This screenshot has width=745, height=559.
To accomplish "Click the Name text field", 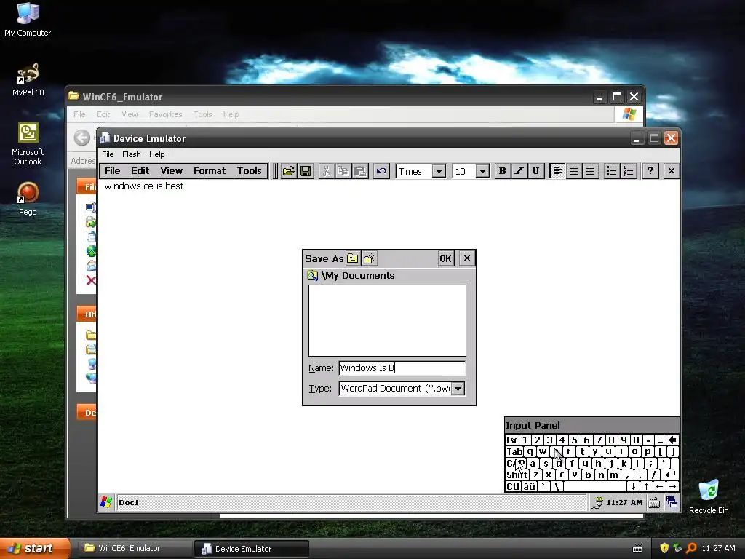I will pos(402,368).
